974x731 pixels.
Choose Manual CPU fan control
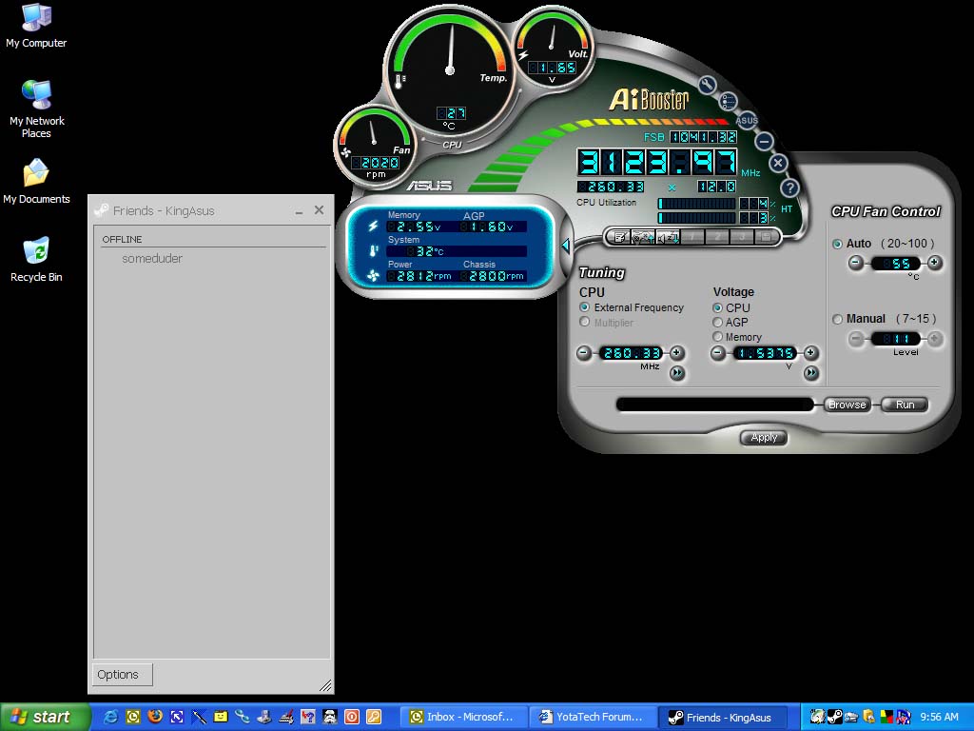837,319
